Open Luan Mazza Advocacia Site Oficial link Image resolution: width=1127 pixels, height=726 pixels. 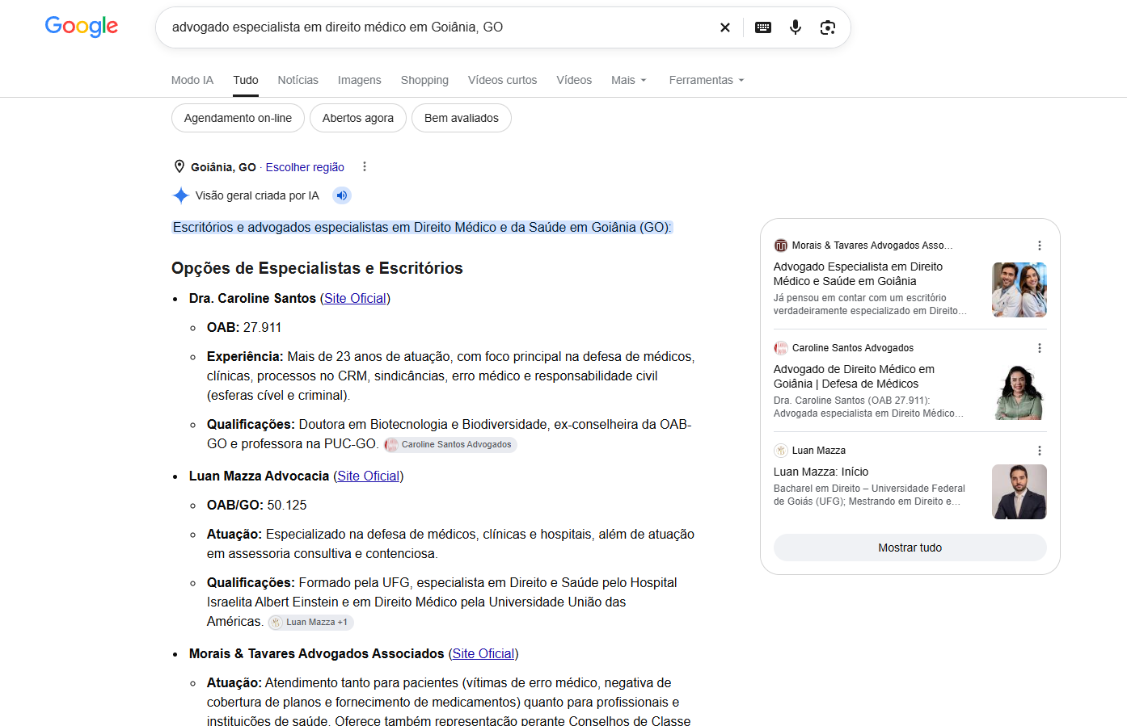369,476
